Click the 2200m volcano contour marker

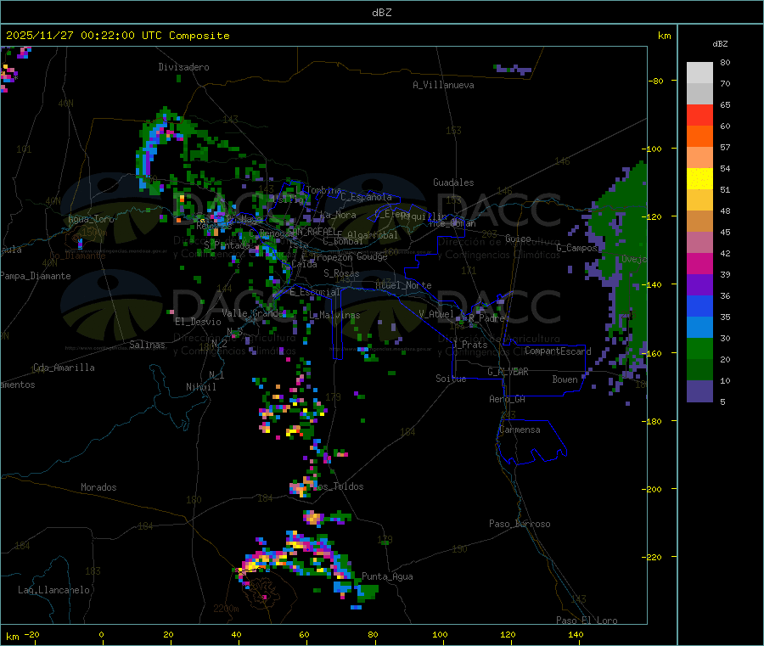pyautogui.click(x=226, y=608)
